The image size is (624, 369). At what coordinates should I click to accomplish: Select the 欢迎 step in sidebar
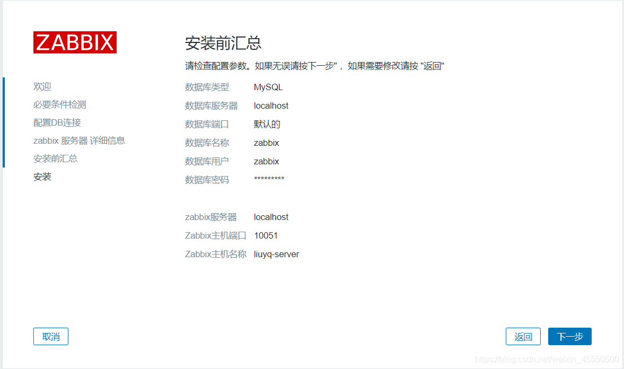point(42,86)
